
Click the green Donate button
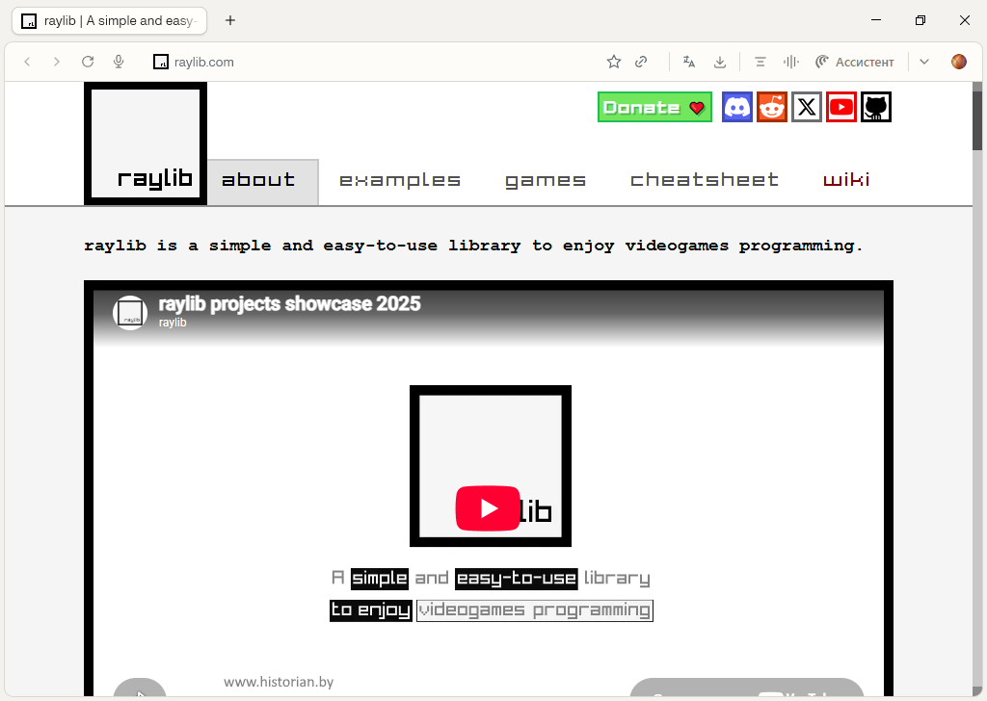pyautogui.click(x=654, y=107)
